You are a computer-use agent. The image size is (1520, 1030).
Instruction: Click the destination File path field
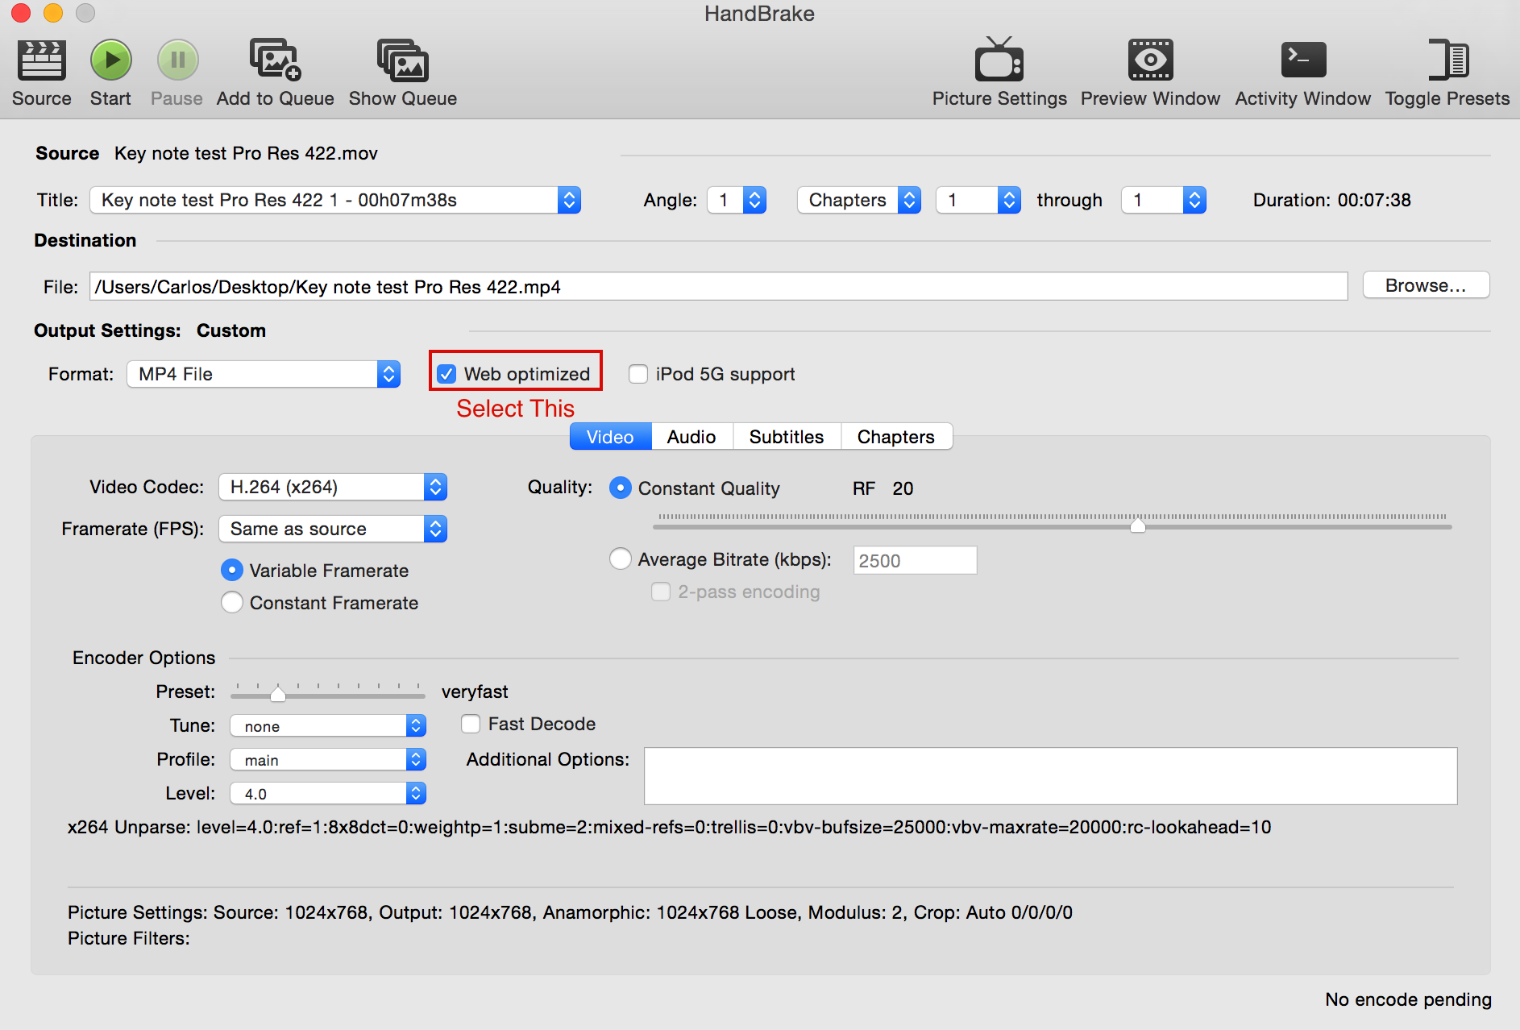[x=719, y=286]
